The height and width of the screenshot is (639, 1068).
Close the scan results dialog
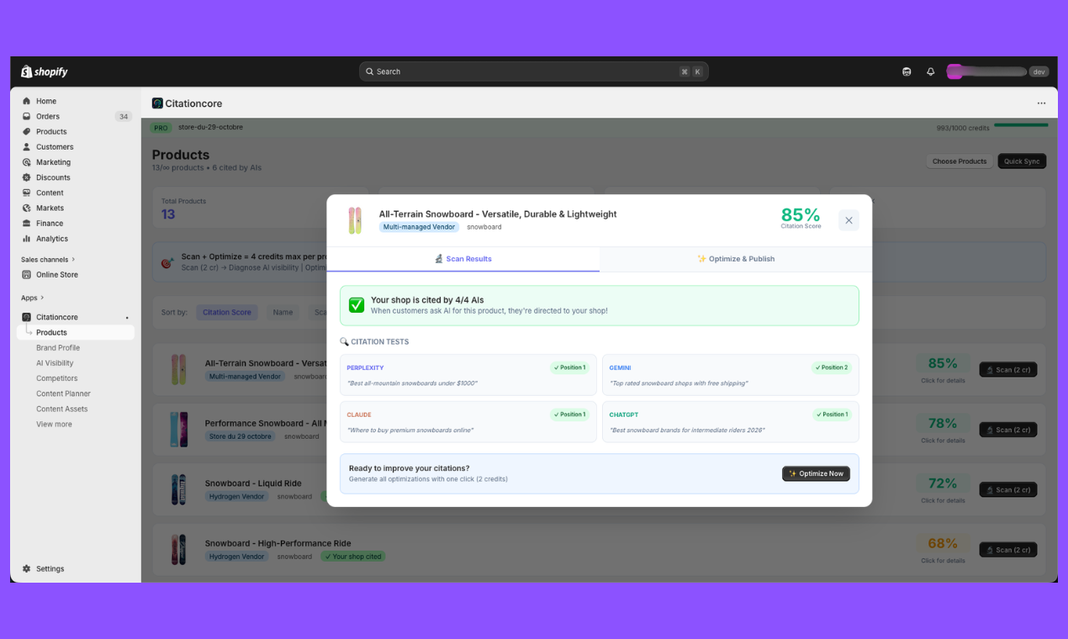(849, 220)
